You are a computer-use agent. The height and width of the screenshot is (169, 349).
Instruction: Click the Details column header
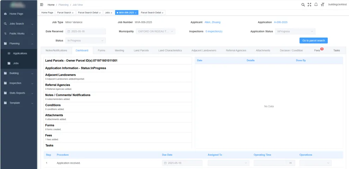point(251,61)
